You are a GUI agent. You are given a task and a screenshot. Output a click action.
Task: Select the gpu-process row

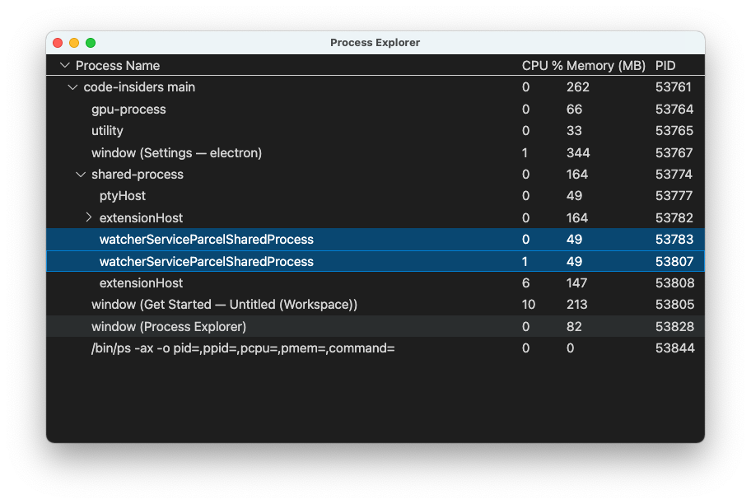128,110
